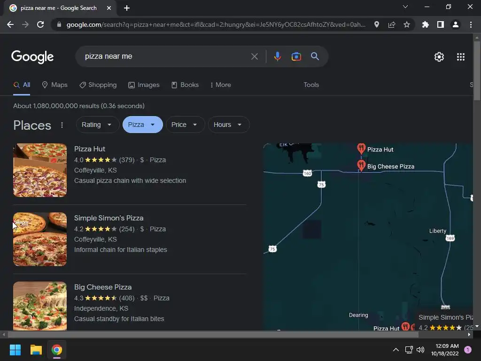The height and width of the screenshot is (361, 481).
Task: Expand the Hours filter dropdown
Action: coord(229,125)
